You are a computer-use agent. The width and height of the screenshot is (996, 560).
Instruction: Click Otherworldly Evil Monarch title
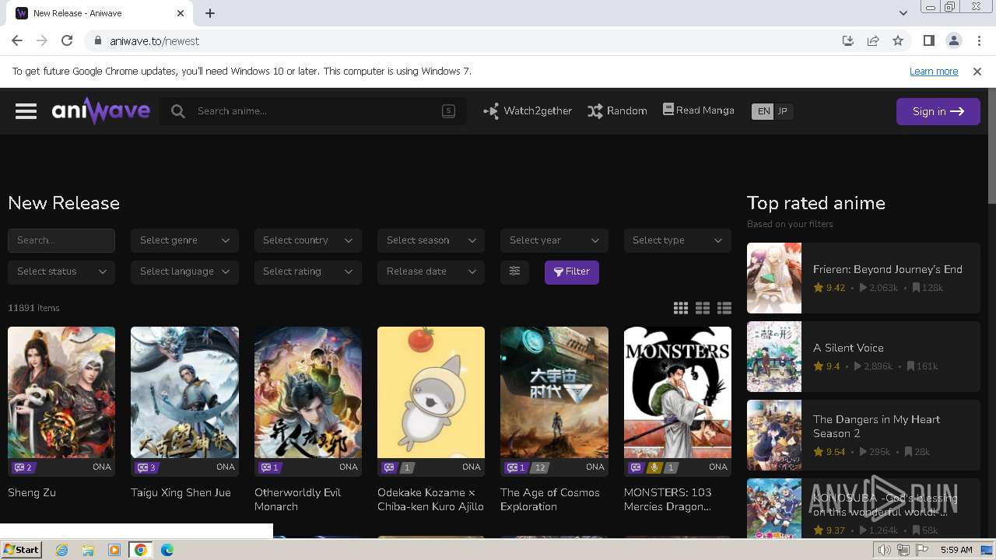[x=297, y=499]
